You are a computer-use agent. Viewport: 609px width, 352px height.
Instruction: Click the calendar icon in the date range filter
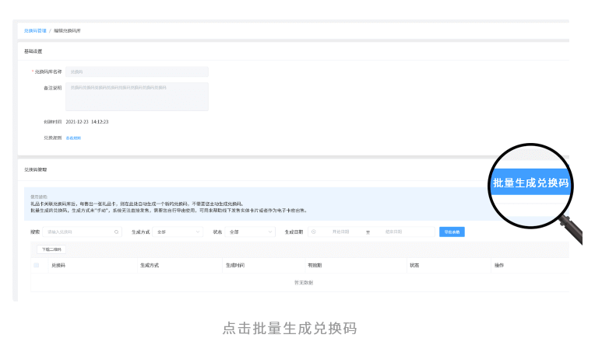(313, 232)
